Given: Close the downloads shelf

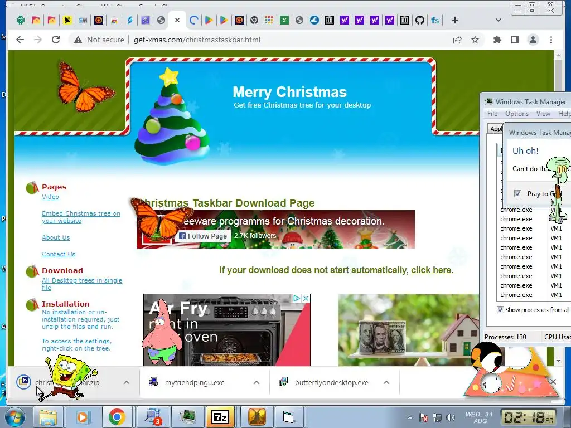Looking at the screenshot, I should click(553, 382).
